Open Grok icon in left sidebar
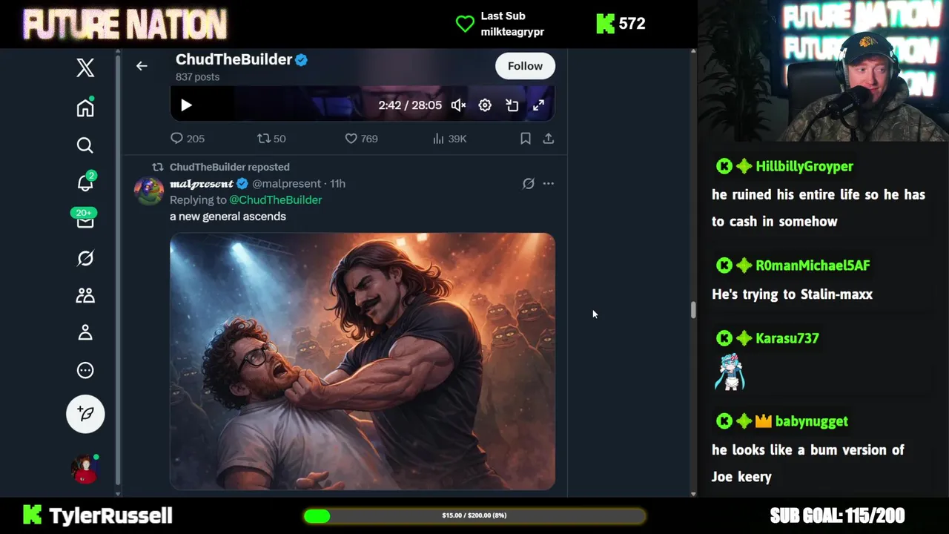This screenshot has width=949, height=534. coord(85,258)
